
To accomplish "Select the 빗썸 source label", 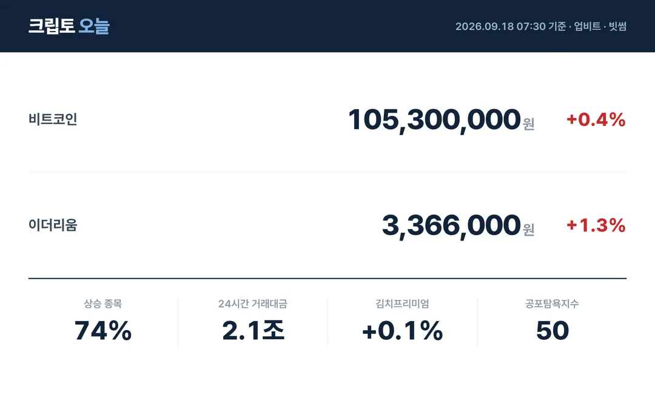I will (x=617, y=26).
